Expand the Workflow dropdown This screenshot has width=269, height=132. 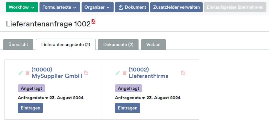[22, 7]
